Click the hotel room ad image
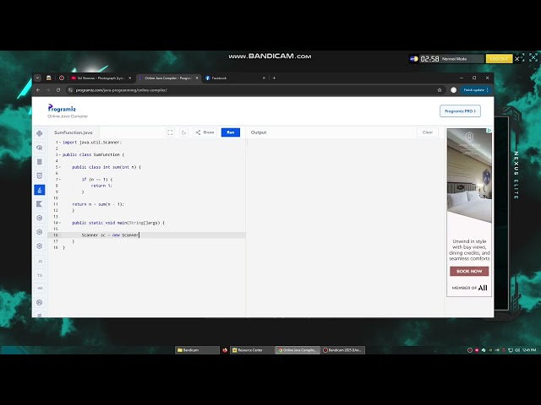This screenshot has height=405, width=541. click(x=469, y=175)
